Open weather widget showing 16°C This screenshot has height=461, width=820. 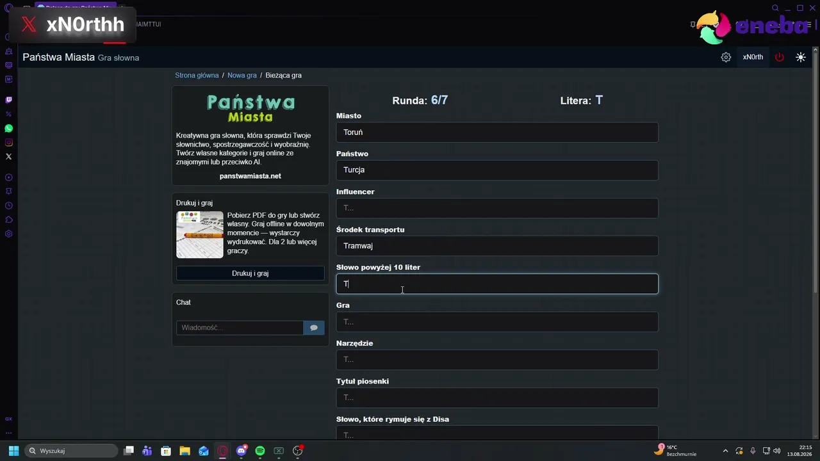[675, 451]
